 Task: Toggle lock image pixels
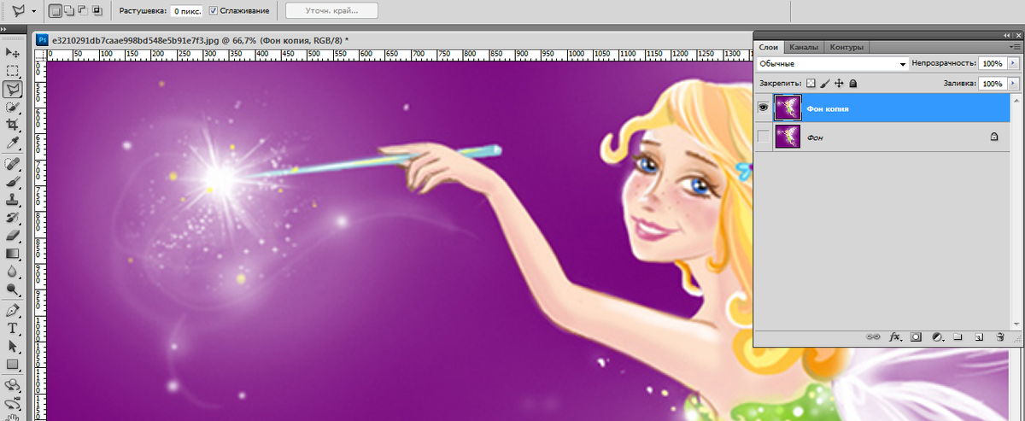click(825, 84)
